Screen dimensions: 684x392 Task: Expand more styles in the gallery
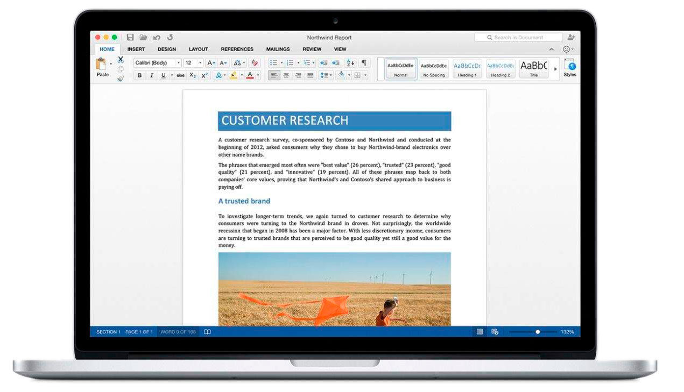[x=556, y=69]
